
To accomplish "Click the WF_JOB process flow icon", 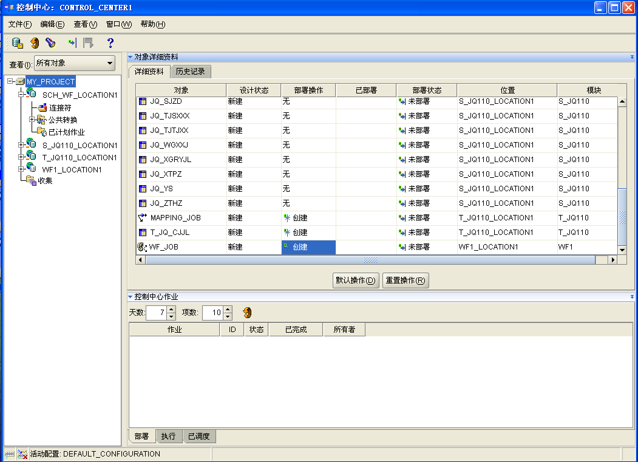I will [142, 246].
